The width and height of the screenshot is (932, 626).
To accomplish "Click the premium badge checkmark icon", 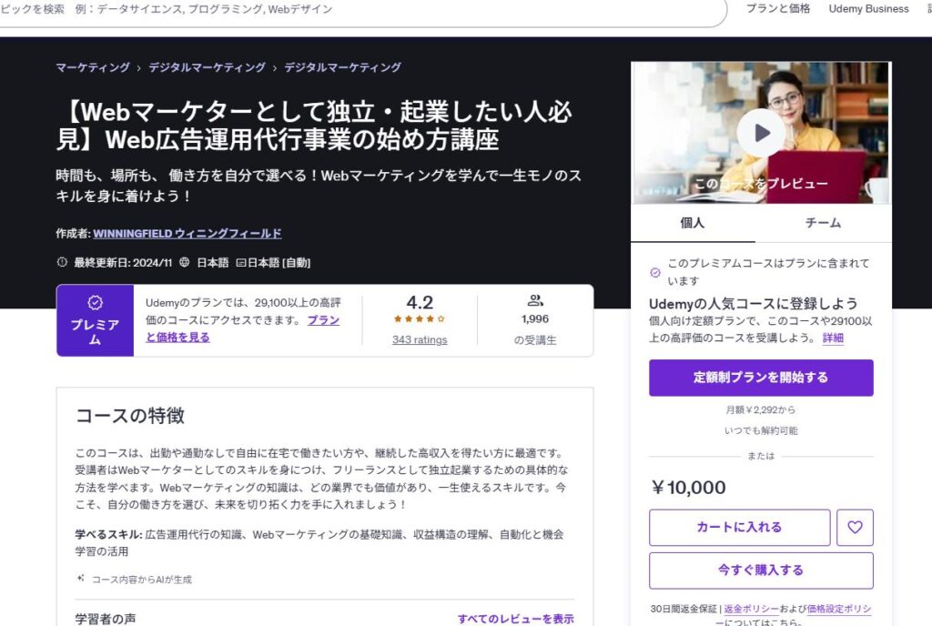I will pyautogui.click(x=95, y=302).
